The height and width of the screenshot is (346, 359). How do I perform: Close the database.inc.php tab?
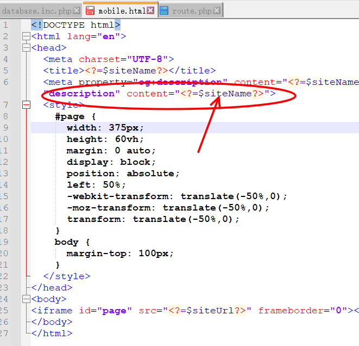pos(77,10)
